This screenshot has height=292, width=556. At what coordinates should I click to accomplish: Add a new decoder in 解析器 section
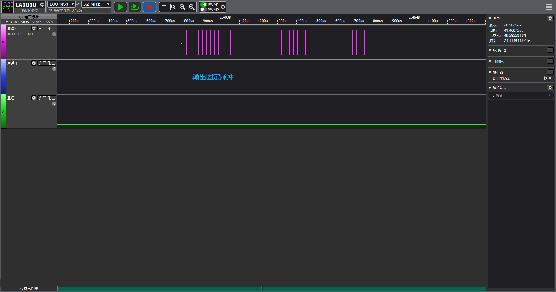(550, 72)
